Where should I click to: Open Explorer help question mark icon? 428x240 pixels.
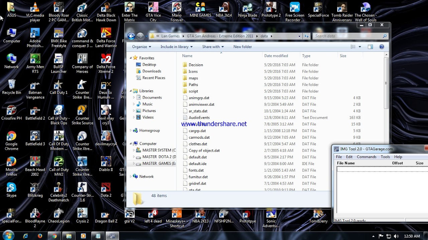point(382,47)
